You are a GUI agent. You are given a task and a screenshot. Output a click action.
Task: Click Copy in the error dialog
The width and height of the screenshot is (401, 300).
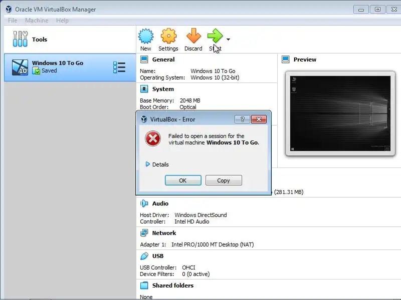tap(224, 180)
